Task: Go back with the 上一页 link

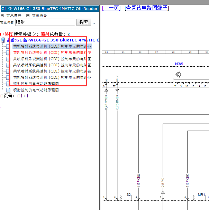Action: click(111, 8)
